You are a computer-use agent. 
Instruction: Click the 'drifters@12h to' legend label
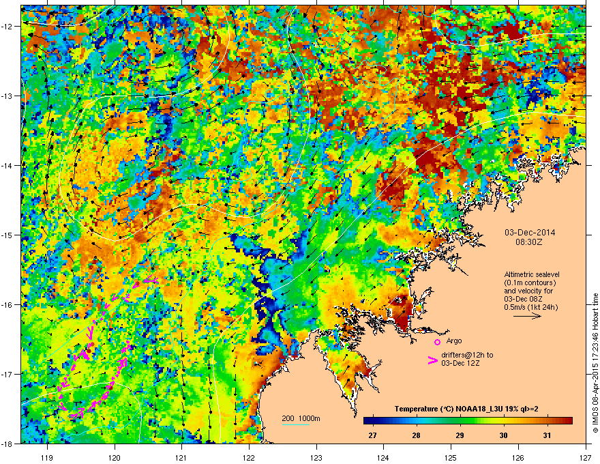click(x=467, y=355)
